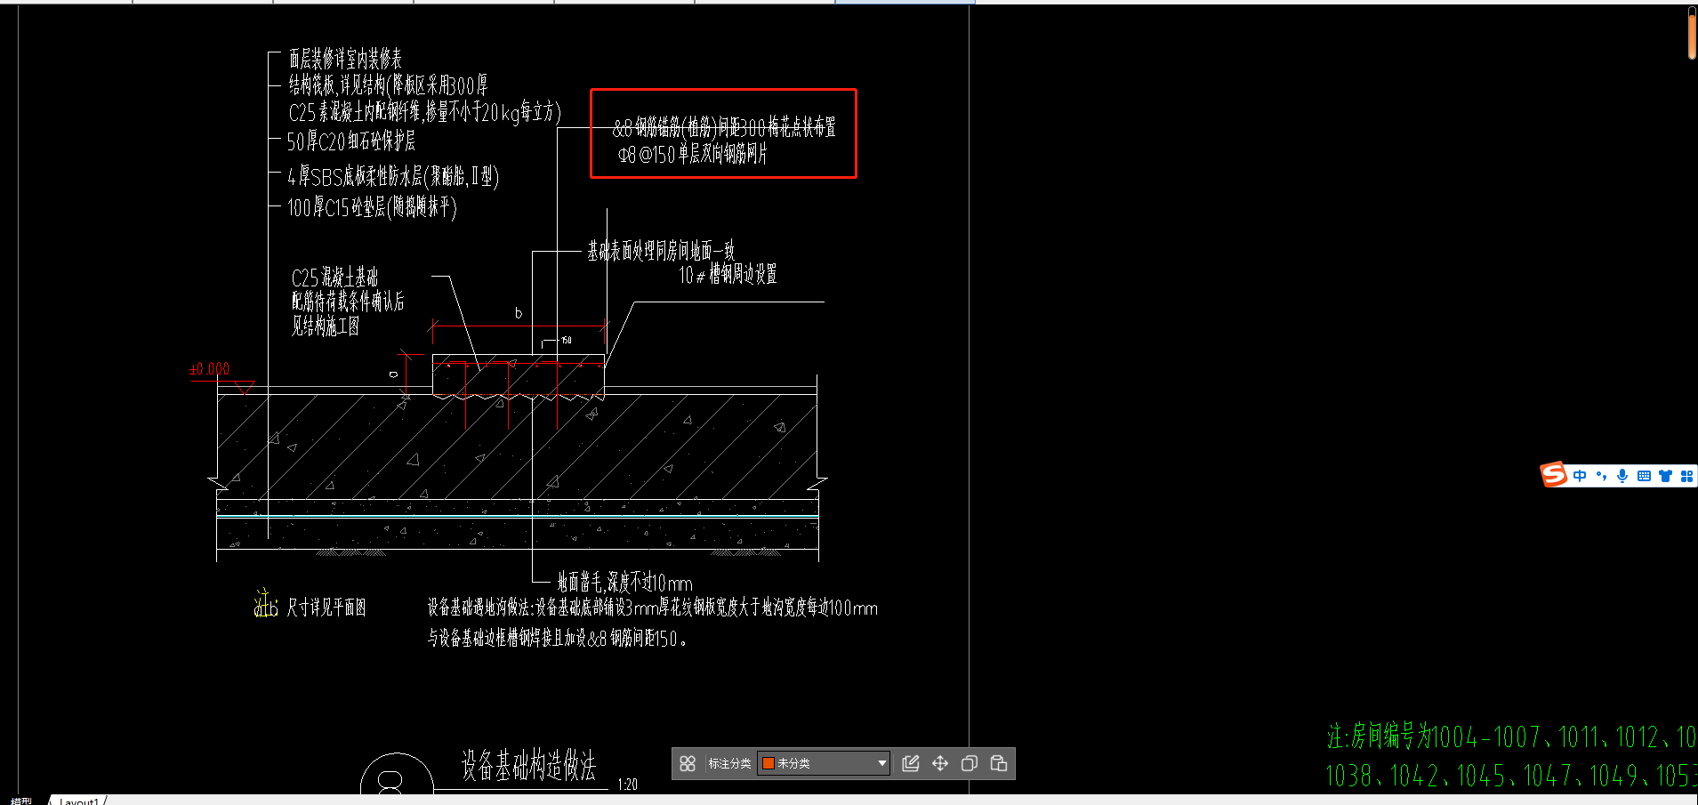Select text '结构筏板,详见结构(降板区采用300厚'

(388, 85)
